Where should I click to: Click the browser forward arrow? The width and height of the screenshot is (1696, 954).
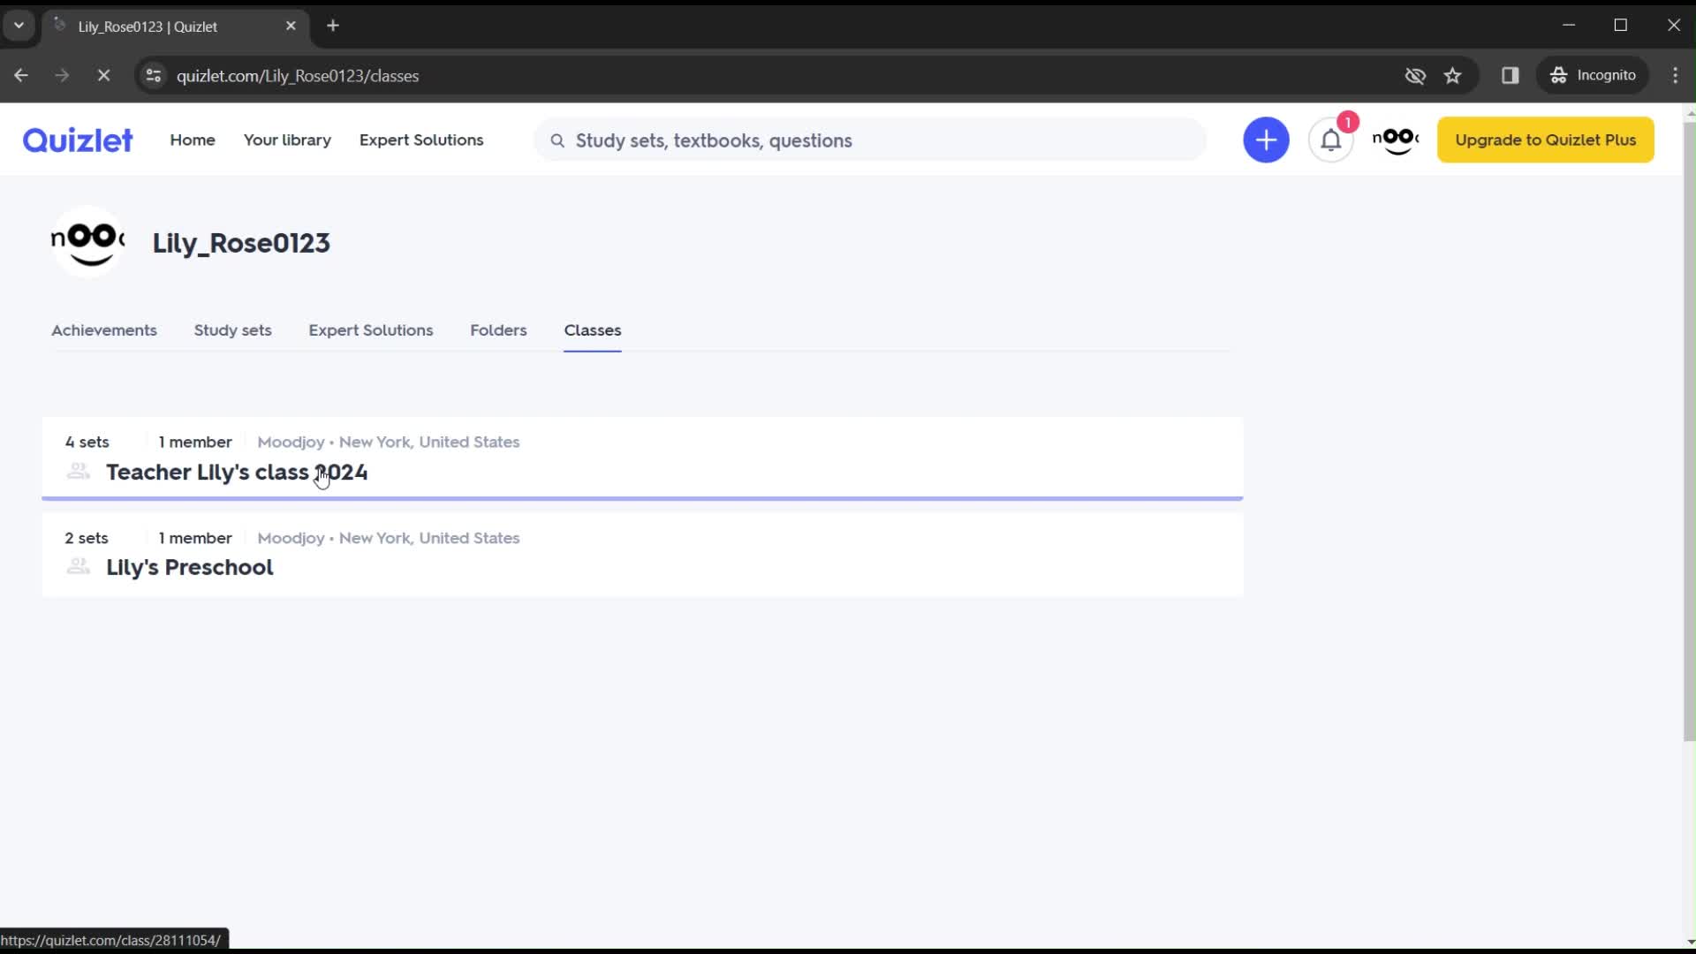[62, 75]
